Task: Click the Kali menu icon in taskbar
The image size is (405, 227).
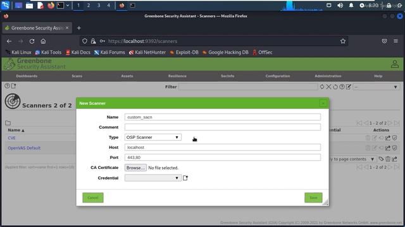Action: 6,5
